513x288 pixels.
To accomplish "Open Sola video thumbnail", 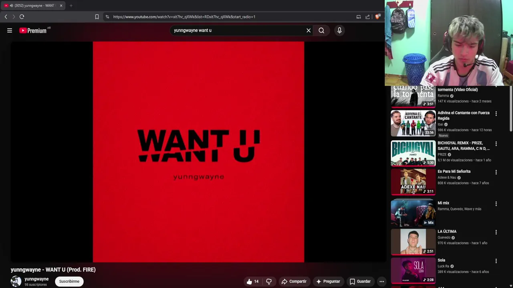I will tap(413, 270).
